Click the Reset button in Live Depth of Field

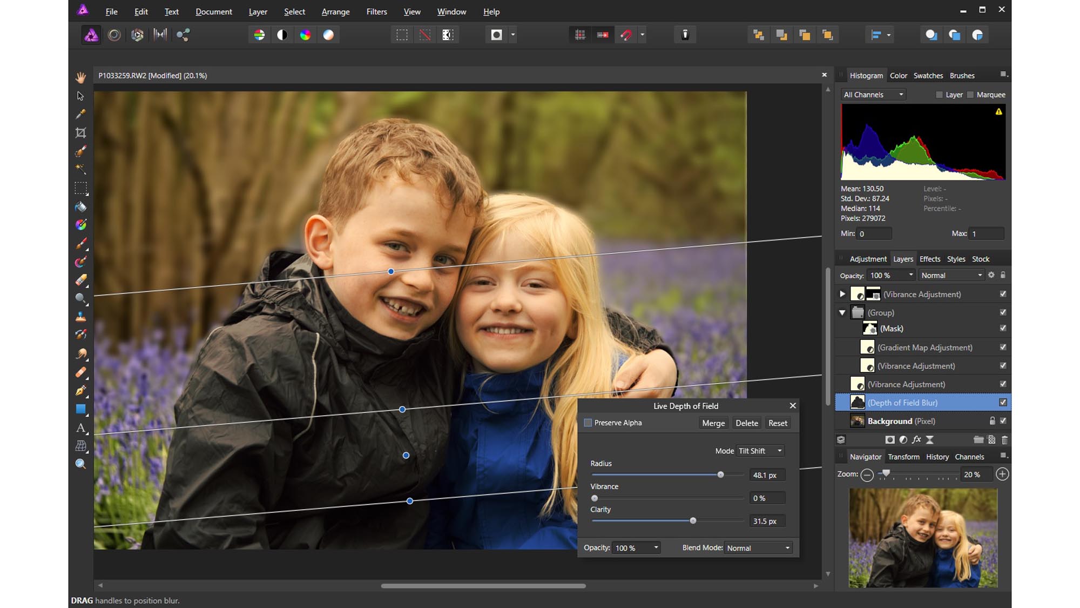pyautogui.click(x=778, y=423)
